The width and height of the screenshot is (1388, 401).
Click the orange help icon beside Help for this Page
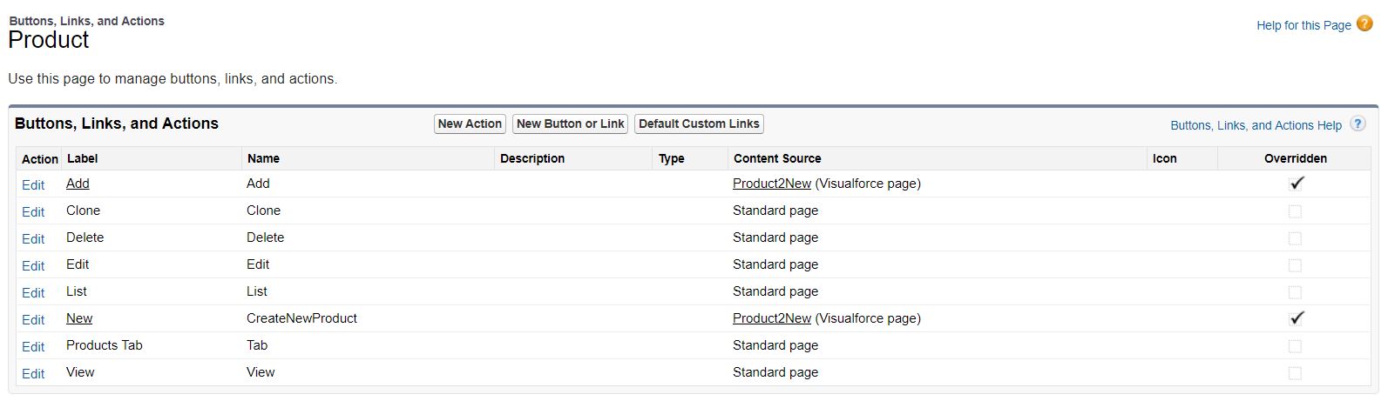(1364, 24)
